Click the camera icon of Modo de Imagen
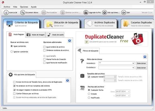 28,35
